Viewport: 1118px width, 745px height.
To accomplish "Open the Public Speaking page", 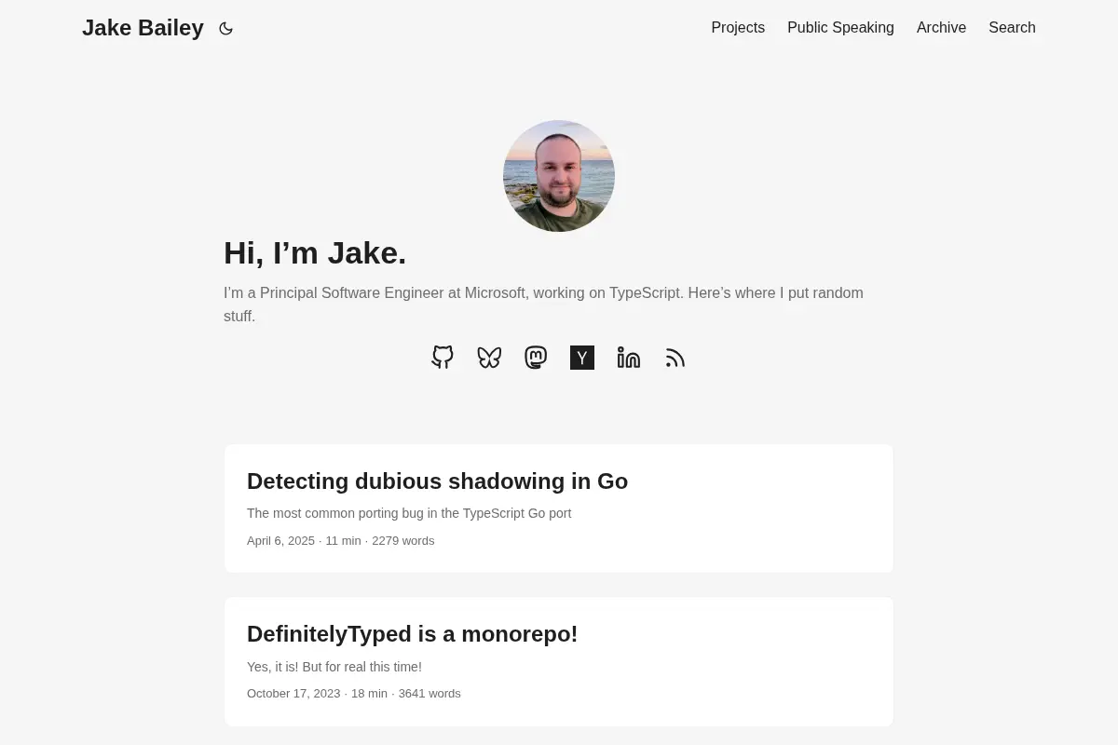I will (x=840, y=28).
